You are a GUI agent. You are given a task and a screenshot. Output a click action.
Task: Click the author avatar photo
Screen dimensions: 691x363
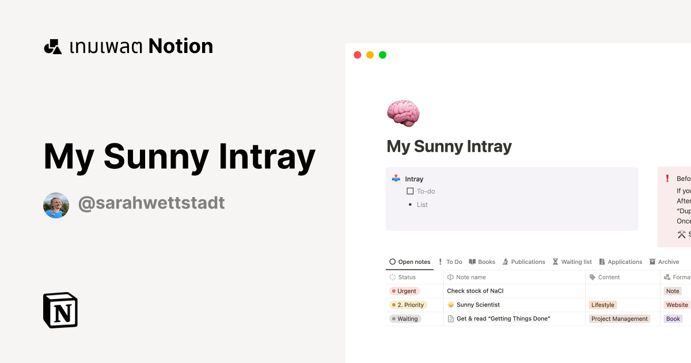click(56, 205)
